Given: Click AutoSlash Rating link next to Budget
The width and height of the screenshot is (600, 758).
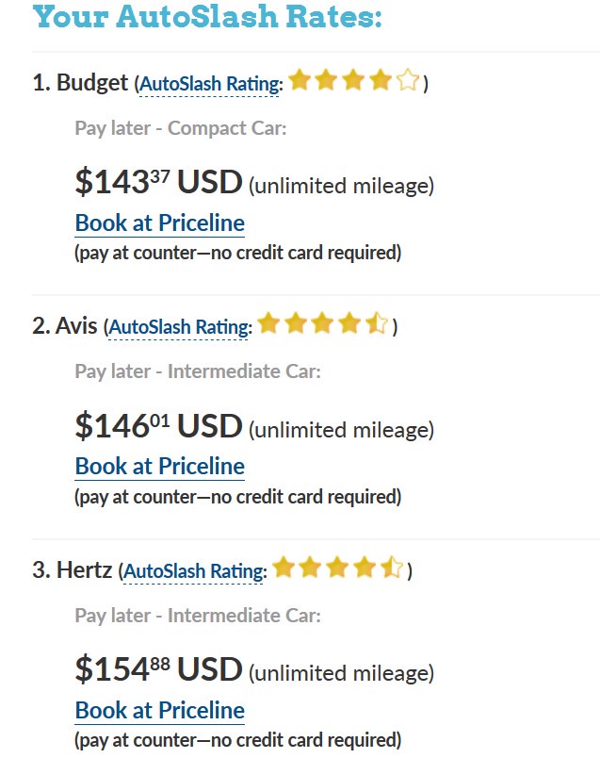Looking at the screenshot, I should (208, 85).
